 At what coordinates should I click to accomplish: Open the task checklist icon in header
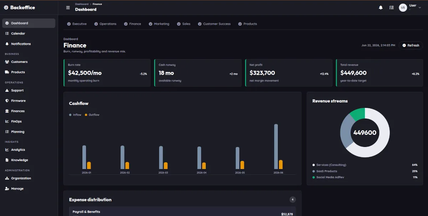point(392,7)
